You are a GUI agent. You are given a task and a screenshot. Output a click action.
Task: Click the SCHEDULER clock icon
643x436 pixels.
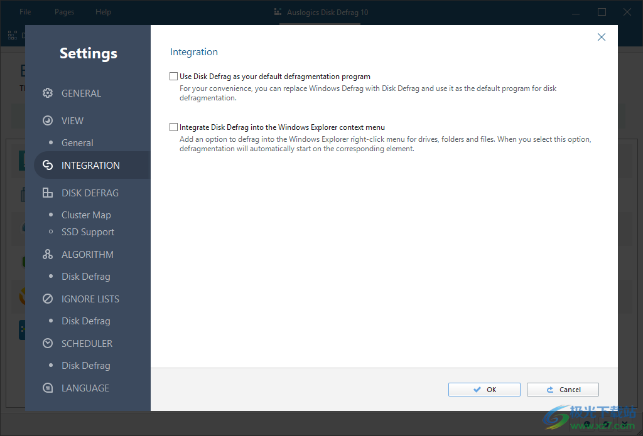click(48, 343)
